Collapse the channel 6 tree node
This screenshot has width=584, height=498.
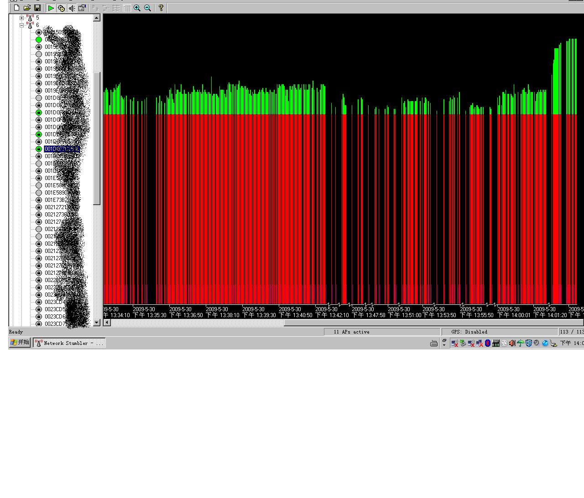tap(21, 25)
